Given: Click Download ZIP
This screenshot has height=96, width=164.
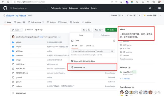Looking at the screenshot, I should click(x=79, y=68).
